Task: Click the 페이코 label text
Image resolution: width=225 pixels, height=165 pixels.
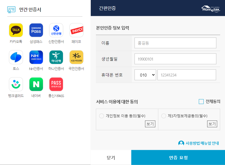Action: pyautogui.click(x=76, y=42)
